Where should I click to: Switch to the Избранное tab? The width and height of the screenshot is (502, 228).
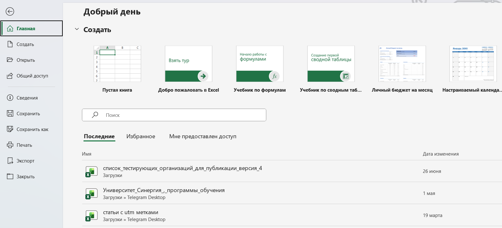[x=141, y=136]
